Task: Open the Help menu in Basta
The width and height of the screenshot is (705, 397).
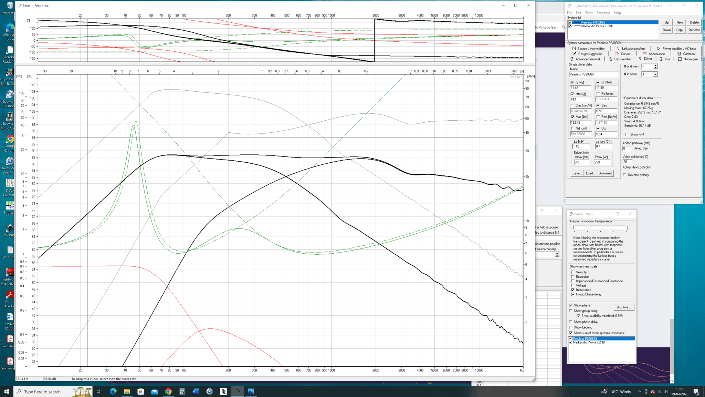Action: pyautogui.click(x=617, y=13)
